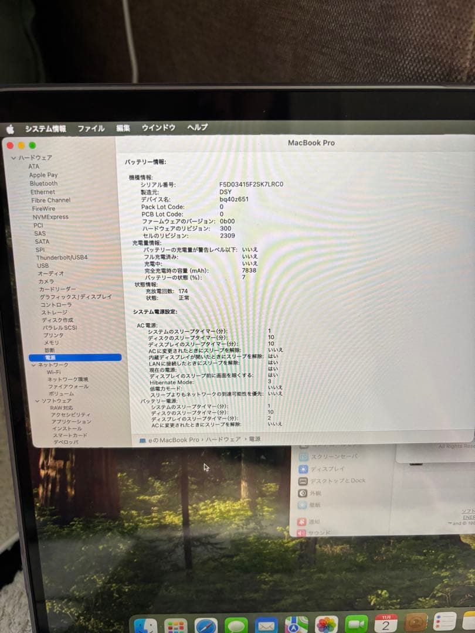Screen dimensions: 475x633
Task: Open サウンド settings in the sidebar
Action: tap(317, 533)
